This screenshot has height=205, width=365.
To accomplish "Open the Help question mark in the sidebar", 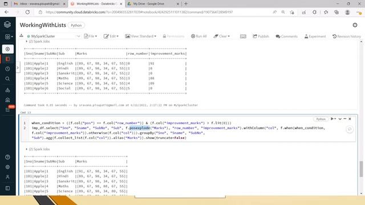I will pyautogui.click(x=7, y=157).
